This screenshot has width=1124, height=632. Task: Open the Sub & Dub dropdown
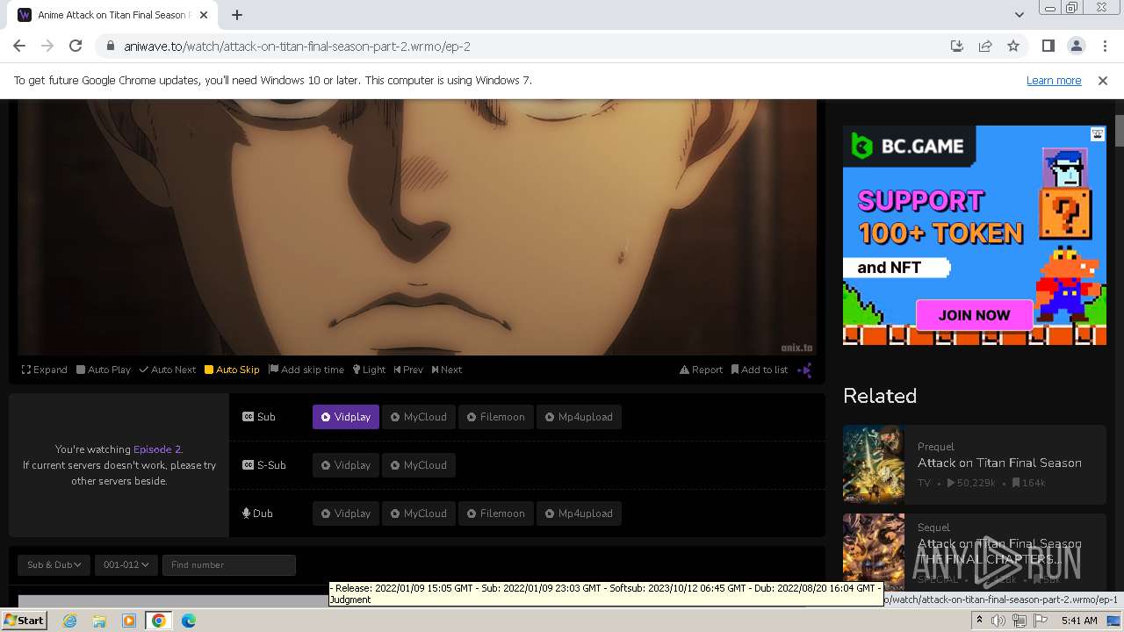click(x=54, y=564)
